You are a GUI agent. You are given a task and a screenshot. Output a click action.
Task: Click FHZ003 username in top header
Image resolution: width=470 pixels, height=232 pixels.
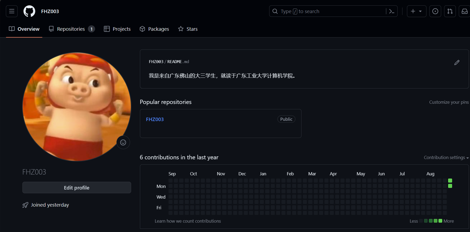pos(50,11)
